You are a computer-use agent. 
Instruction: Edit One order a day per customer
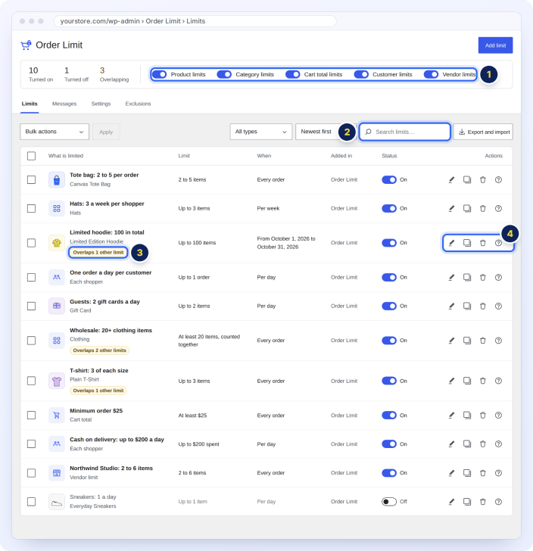click(x=451, y=278)
